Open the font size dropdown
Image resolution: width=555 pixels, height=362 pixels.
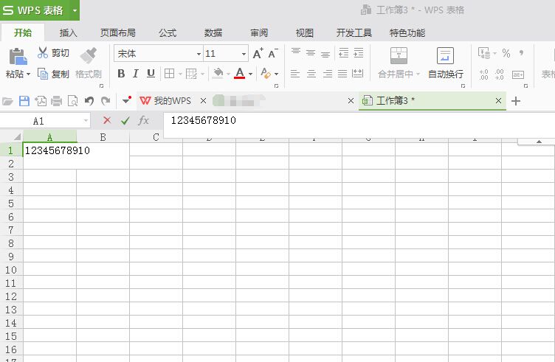[x=244, y=54]
